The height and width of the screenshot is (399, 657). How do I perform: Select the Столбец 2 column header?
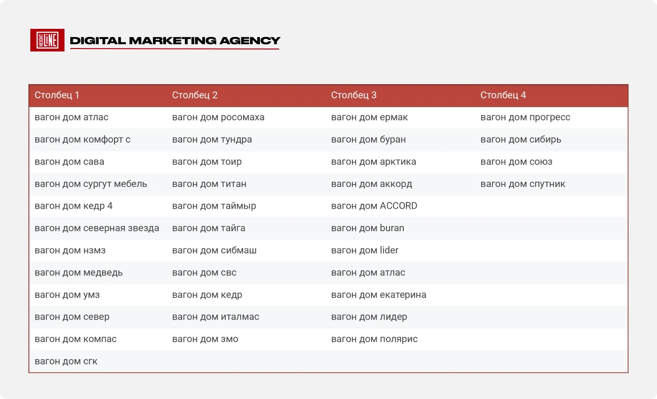click(x=195, y=95)
